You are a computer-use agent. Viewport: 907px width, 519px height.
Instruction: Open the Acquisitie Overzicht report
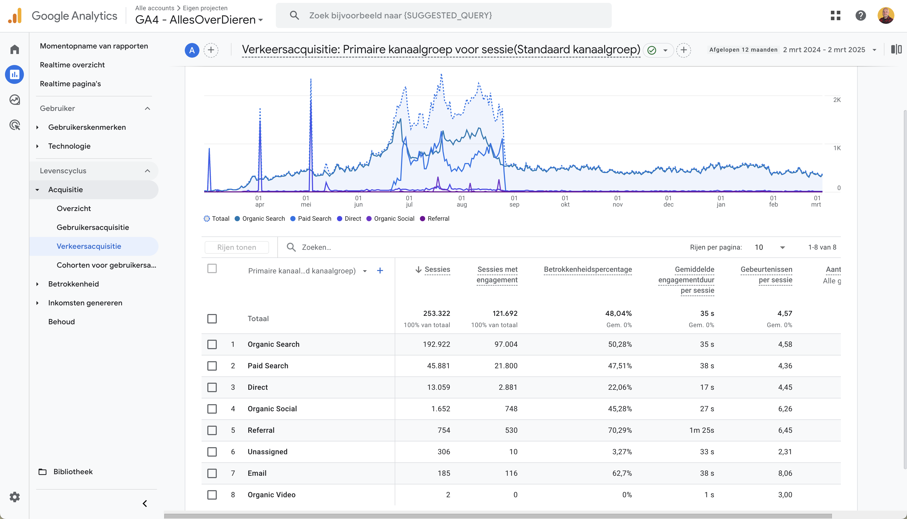point(74,209)
